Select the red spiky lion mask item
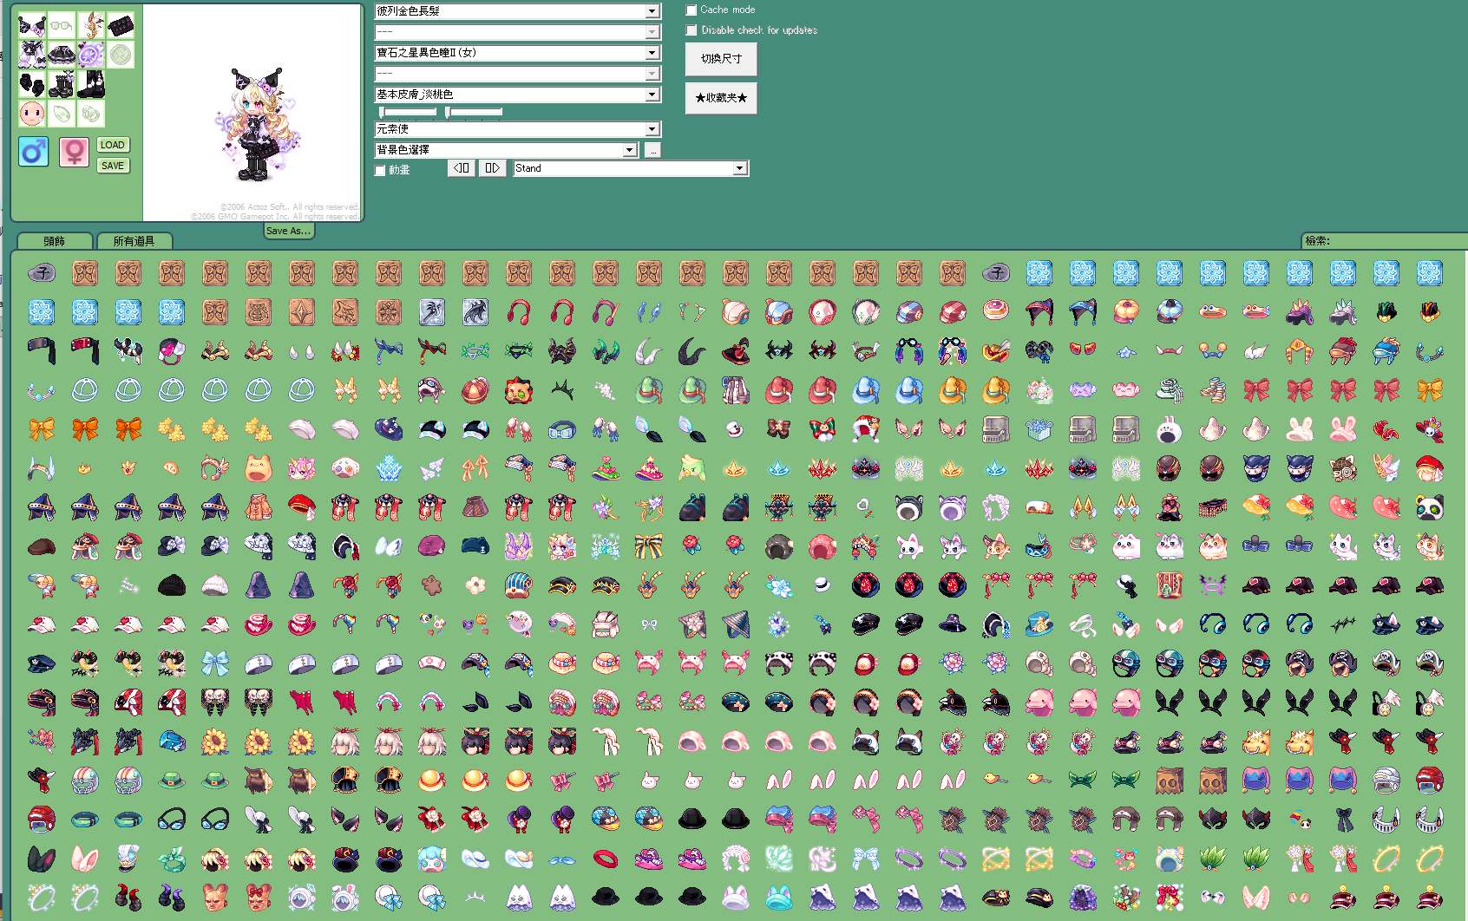Screen dimensions: 1468x921 (x=518, y=390)
